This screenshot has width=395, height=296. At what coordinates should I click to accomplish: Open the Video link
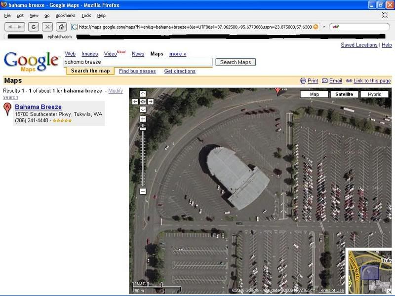click(110, 54)
